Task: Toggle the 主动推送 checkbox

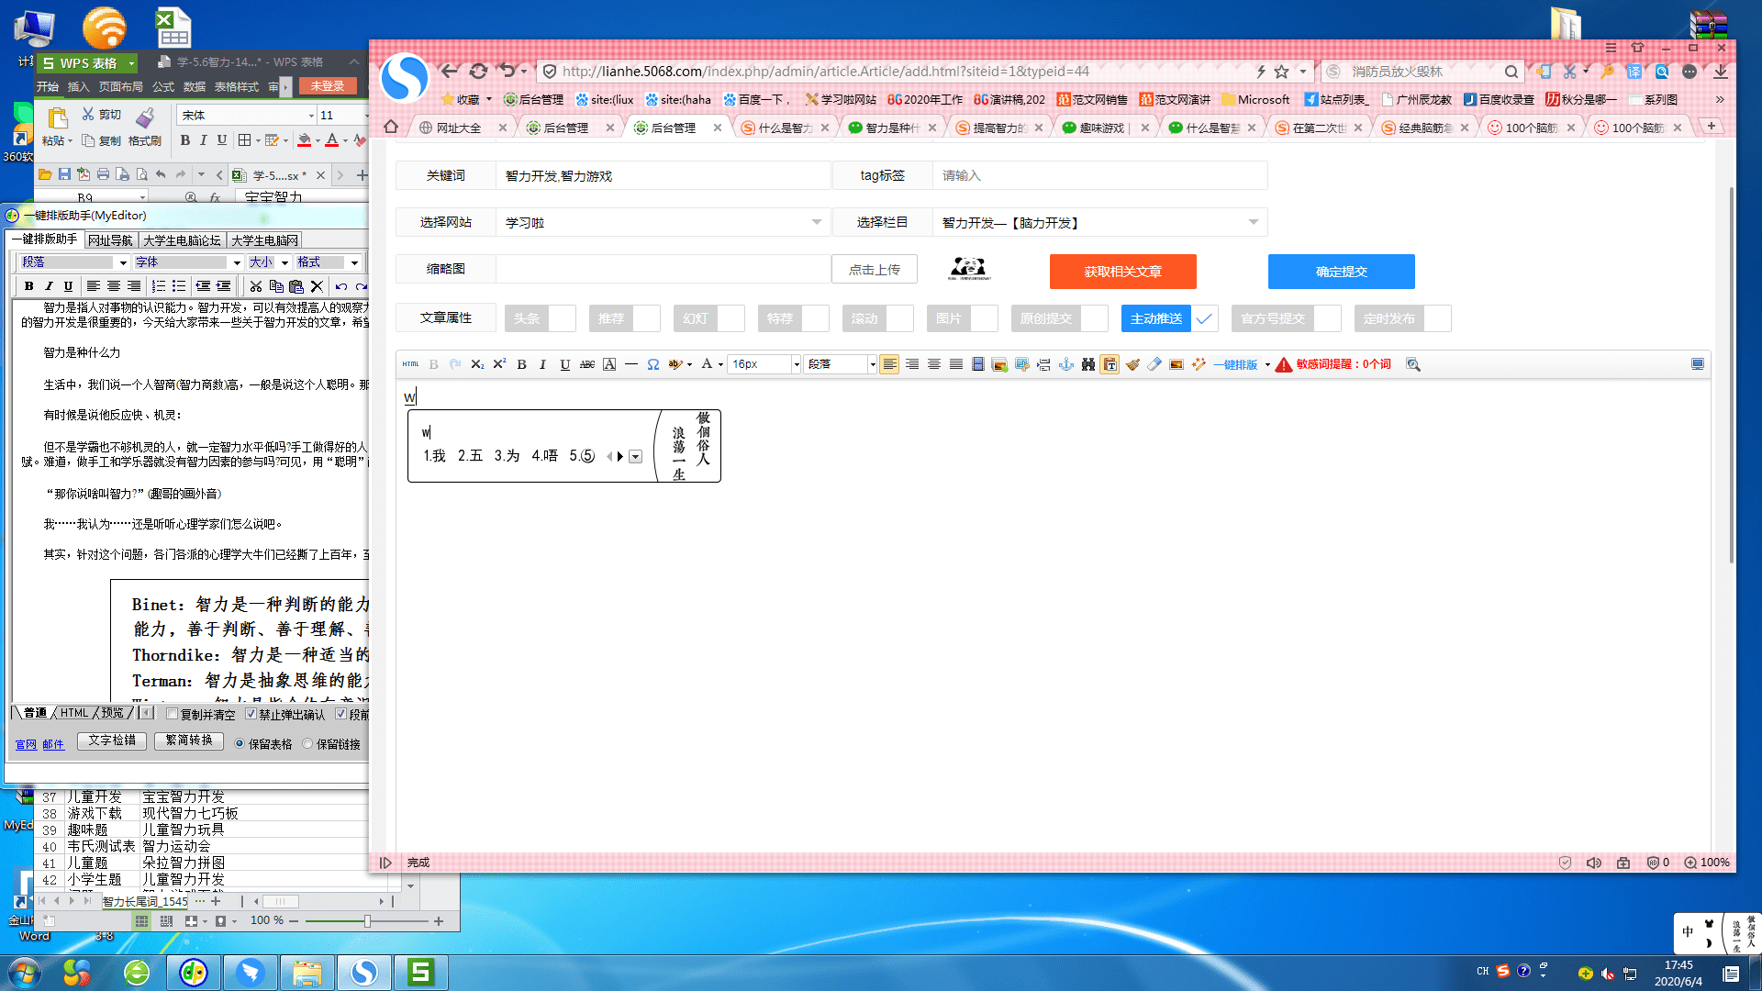Action: pos(1204,318)
